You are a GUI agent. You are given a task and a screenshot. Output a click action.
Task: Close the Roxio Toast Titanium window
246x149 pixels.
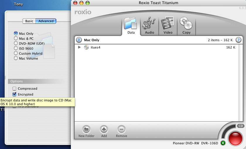pyautogui.click(x=75, y=3)
